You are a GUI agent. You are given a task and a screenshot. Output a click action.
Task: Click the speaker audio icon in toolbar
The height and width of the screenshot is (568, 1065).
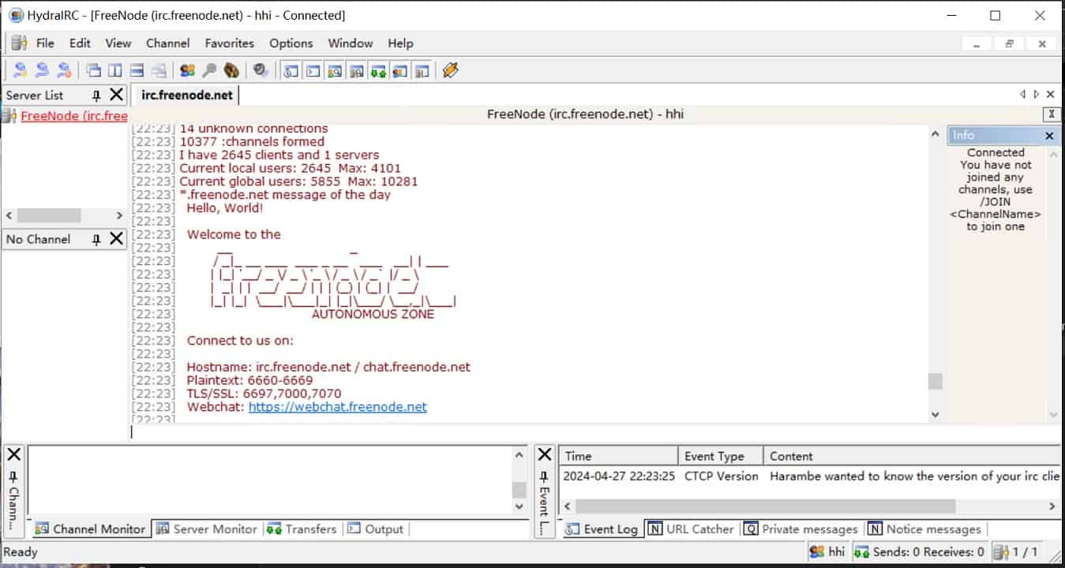261,71
